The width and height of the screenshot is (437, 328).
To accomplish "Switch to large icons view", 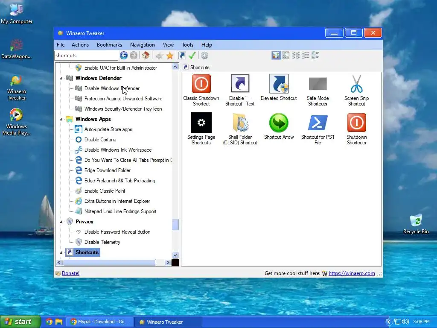I will [x=276, y=55].
